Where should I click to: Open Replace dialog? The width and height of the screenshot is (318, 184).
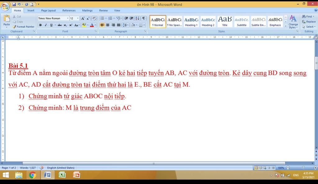point(309,22)
